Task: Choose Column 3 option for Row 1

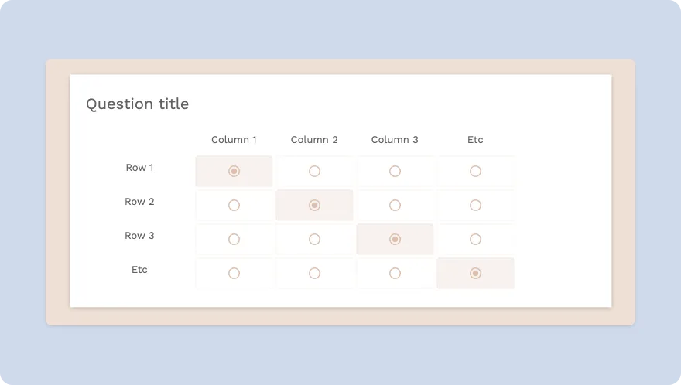Action: 395,171
